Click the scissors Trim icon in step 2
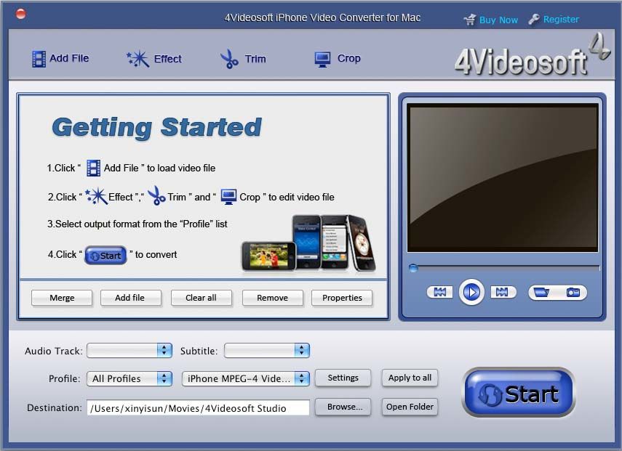 156,195
